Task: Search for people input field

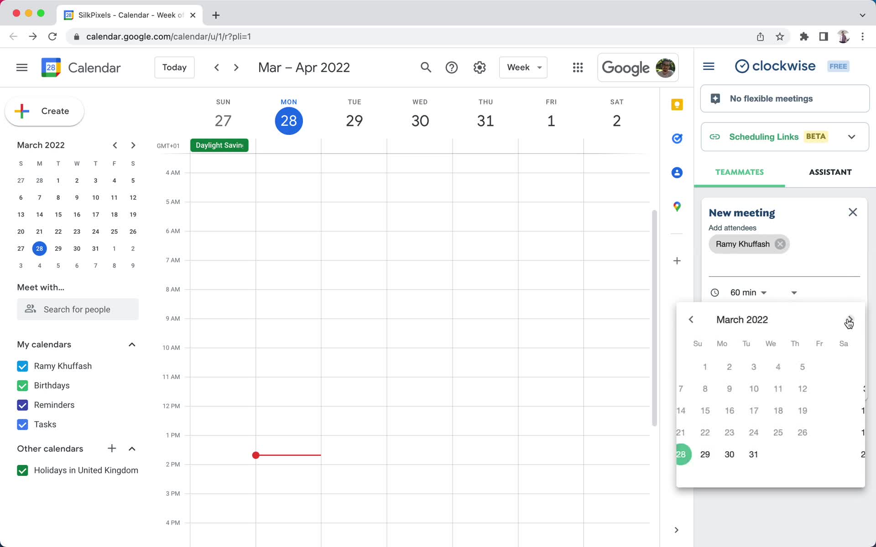Action: click(x=78, y=309)
